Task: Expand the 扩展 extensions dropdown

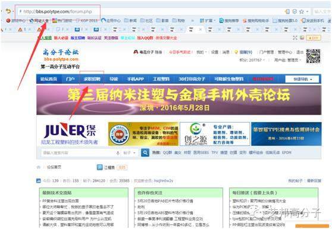Action: pos(208,21)
